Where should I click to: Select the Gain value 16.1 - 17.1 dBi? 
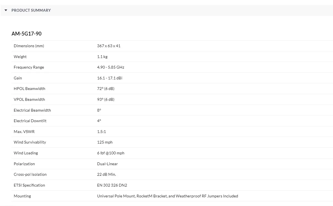pyautogui.click(x=110, y=78)
